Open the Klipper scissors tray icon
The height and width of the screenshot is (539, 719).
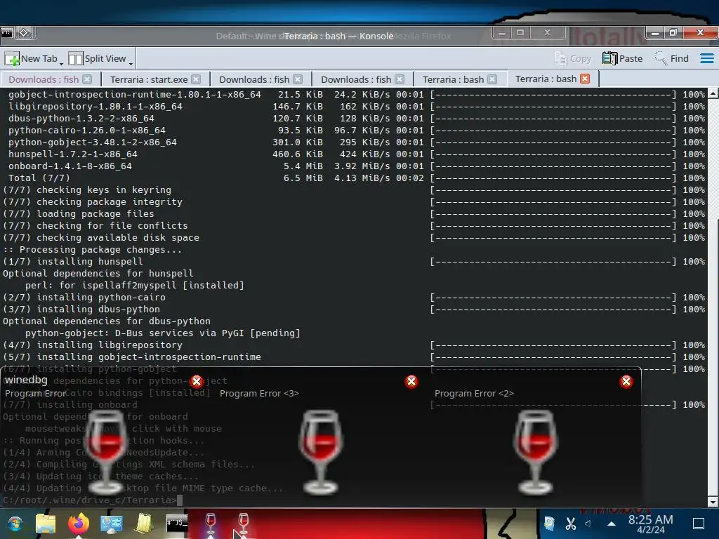570,524
